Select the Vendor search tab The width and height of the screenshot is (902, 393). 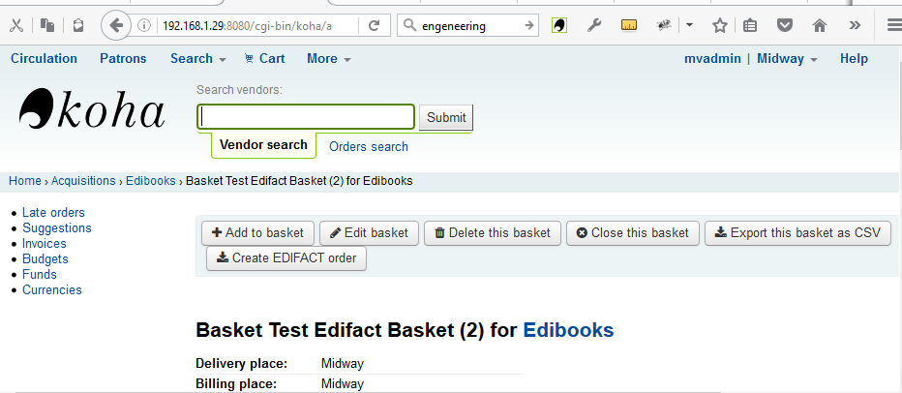[x=263, y=145]
